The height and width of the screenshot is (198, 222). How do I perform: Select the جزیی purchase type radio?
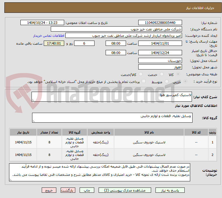pyautogui.click(x=185, y=81)
